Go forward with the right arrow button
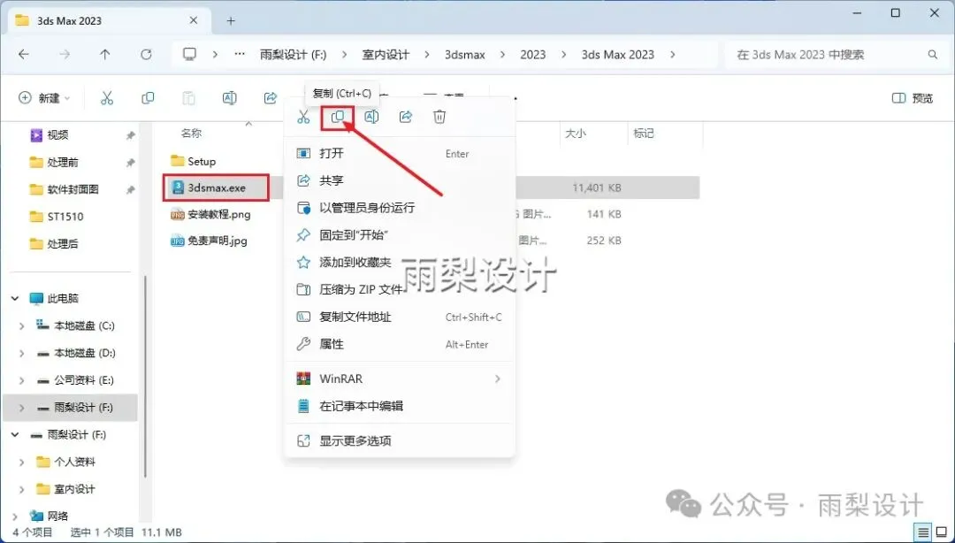The image size is (955, 543). (x=65, y=54)
